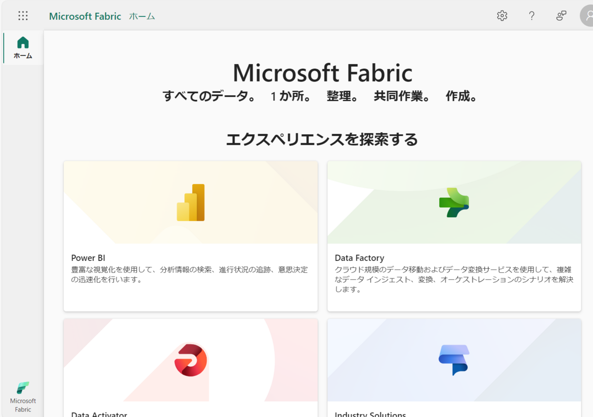Open the feedback icon in header

(561, 16)
